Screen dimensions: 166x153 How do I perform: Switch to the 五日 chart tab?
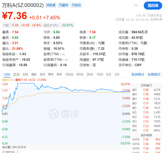[x=16, y=75]
